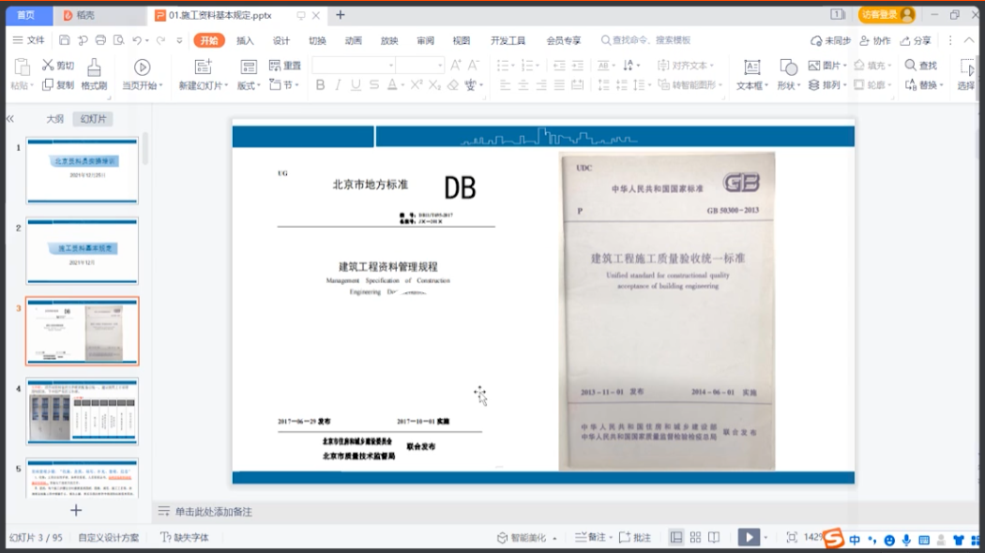Screen dimensions: 985x553
Task: Click the Cut (剪切) scissors icon
Action: (49, 66)
